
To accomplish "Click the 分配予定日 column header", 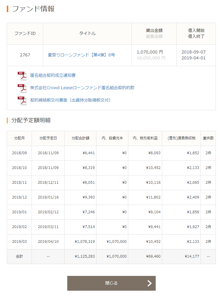I will 48,138.
